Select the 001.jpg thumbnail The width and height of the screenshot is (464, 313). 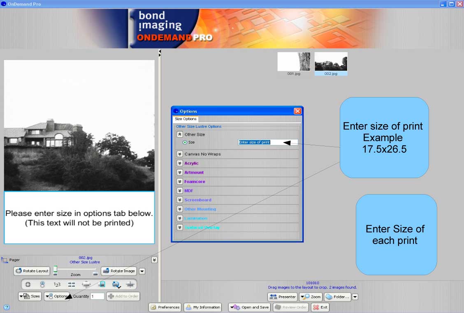click(294, 62)
